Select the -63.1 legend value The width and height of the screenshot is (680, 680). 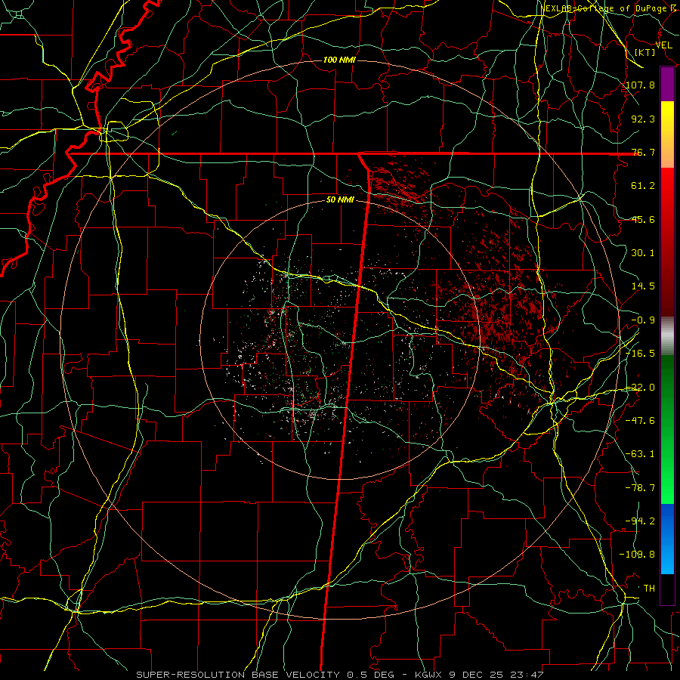(x=641, y=454)
